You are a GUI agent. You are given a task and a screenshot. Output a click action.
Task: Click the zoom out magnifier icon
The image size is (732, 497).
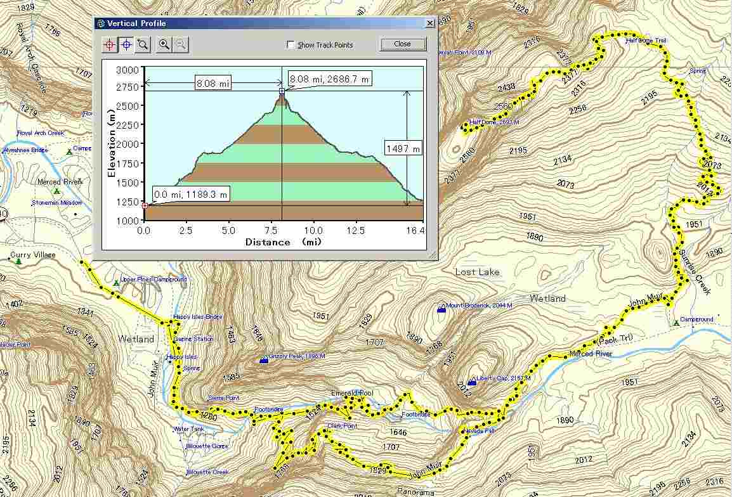tap(181, 44)
